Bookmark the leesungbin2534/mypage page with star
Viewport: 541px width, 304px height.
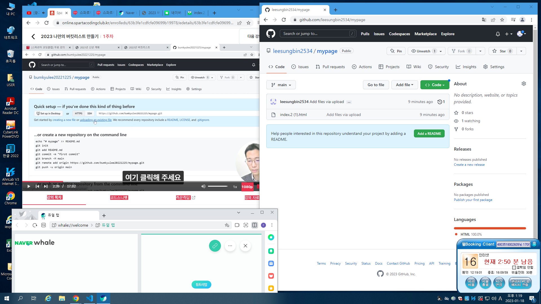(x=502, y=20)
